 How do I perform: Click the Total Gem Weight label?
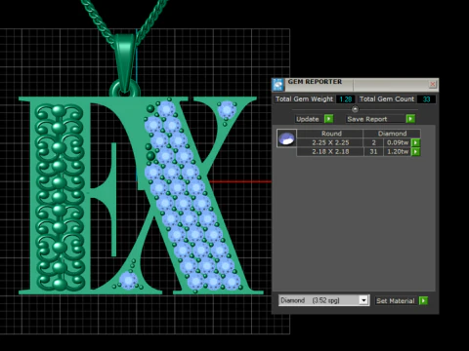pyautogui.click(x=304, y=99)
